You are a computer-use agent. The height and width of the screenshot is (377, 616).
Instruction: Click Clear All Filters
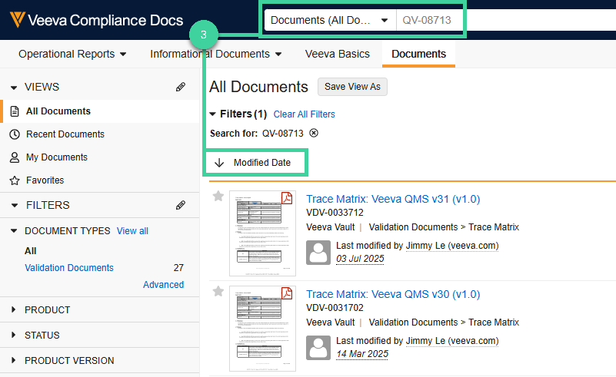click(x=304, y=114)
